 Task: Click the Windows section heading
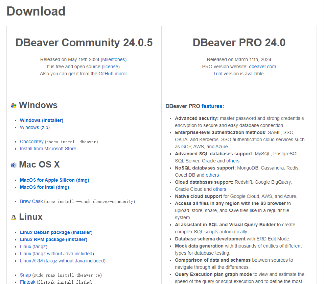38,105
